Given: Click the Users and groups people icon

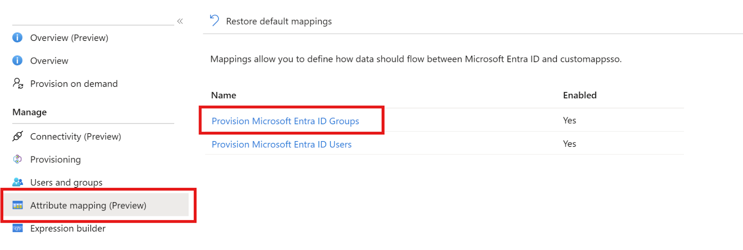Looking at the screenshot, I should point(18,182).
